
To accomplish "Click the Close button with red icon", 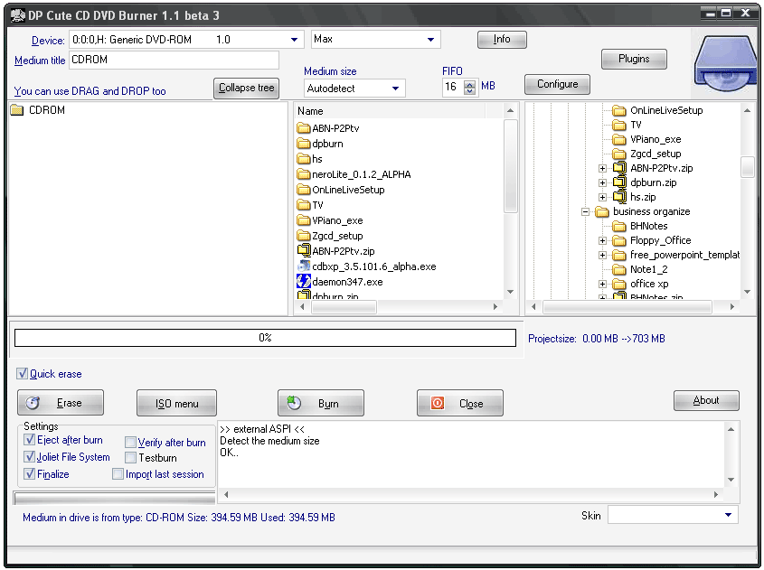I will pyautogui.click(x=460, y=403).
